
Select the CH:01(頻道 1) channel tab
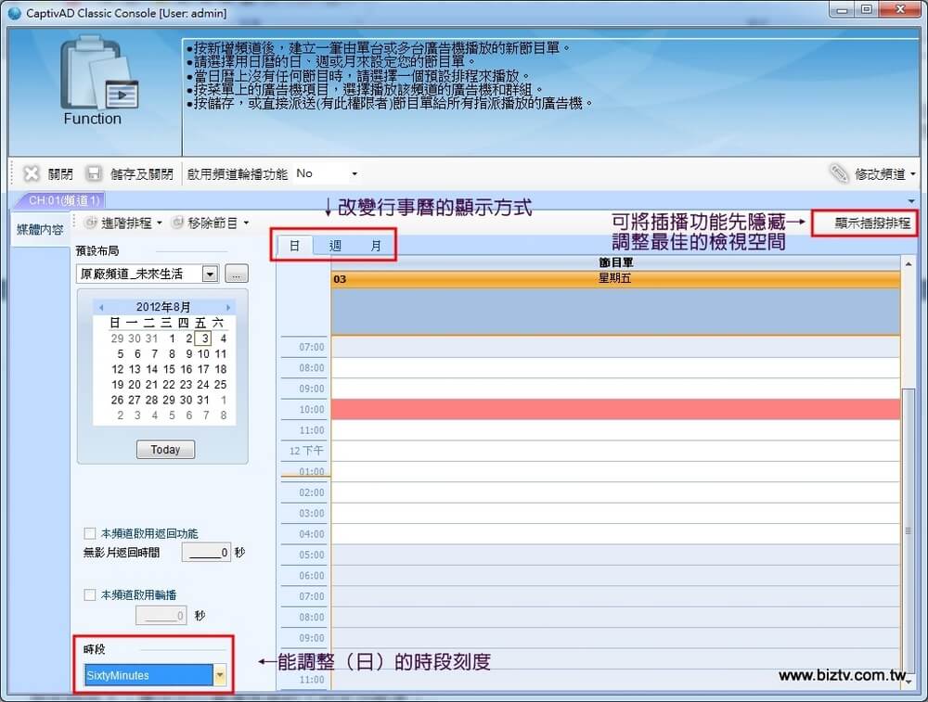(x=63, y=200)
